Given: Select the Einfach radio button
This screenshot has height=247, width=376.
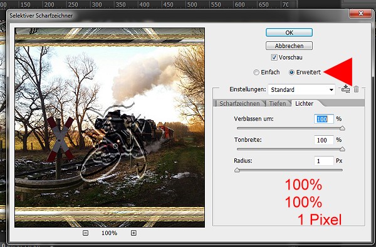Looking at the screenshot, I should pos(256,73).
